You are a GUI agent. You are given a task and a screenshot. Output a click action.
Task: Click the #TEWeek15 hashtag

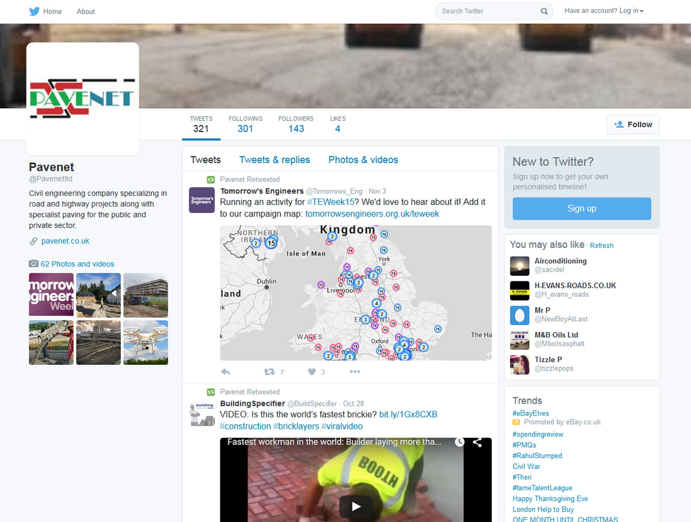(331, 202)
